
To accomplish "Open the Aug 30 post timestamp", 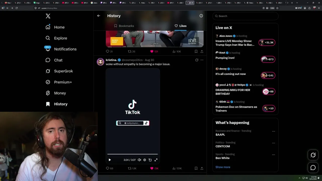I will 149,60.
